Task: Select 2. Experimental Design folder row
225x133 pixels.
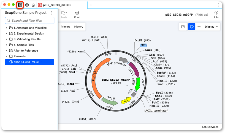Action: pyautogui.click(x=29, y=33)
